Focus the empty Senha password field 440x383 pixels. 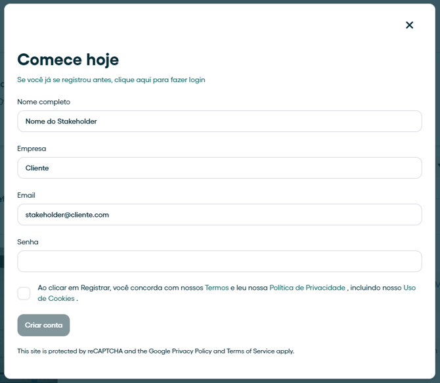click(x=219, y=261)
